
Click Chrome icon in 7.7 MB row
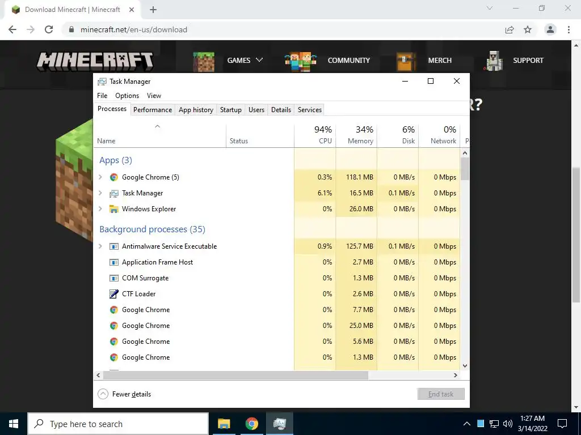pos(113,310)
